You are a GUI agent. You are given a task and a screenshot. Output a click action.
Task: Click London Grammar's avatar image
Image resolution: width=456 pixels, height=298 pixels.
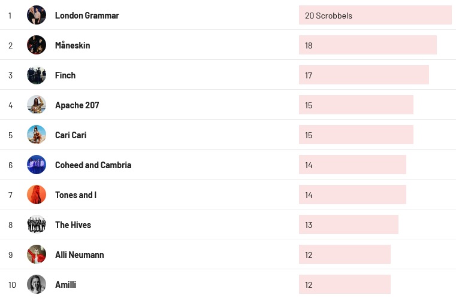pos(37,15)
